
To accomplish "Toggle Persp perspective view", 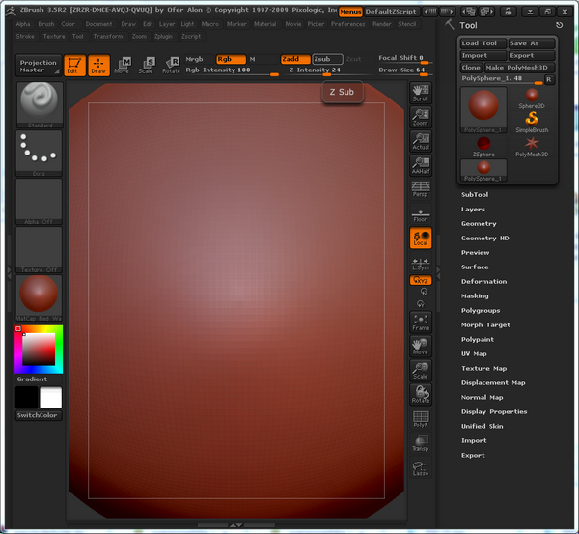I will [421, 189].
